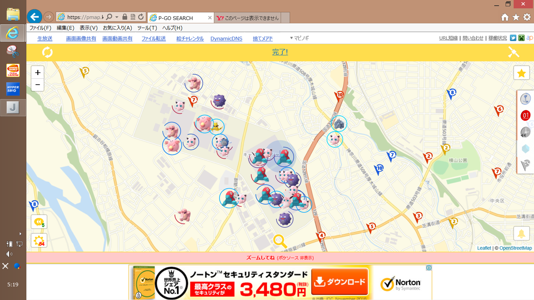This screenshot has height=300, width=534.
Task: Click the yellow refresh arrows icon
Action: (x=47, y=52)
